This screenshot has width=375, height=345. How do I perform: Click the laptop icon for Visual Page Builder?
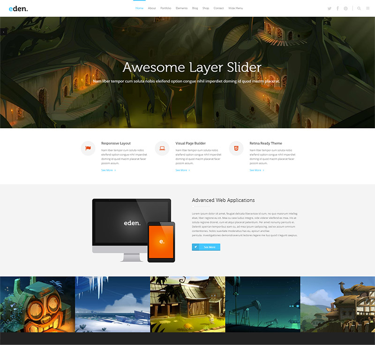162,148
